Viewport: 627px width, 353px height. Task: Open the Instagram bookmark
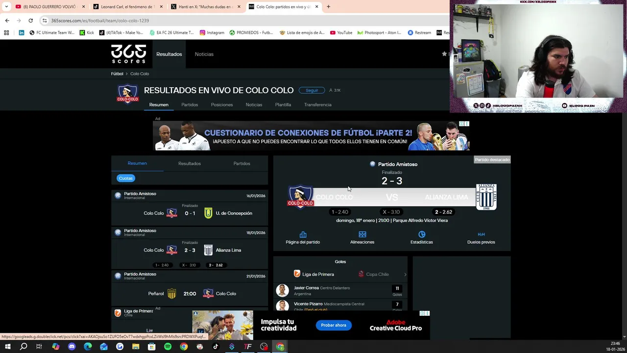pyautogui.click(x=212, y=33)
